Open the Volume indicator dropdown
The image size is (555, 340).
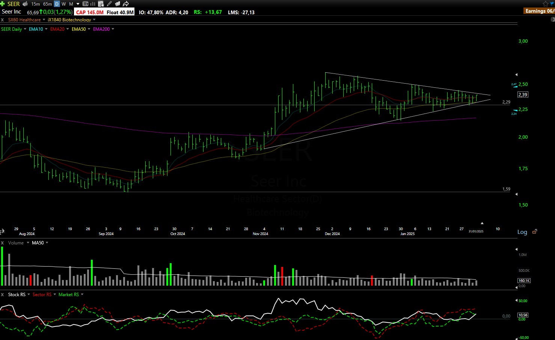coord(28,243)
